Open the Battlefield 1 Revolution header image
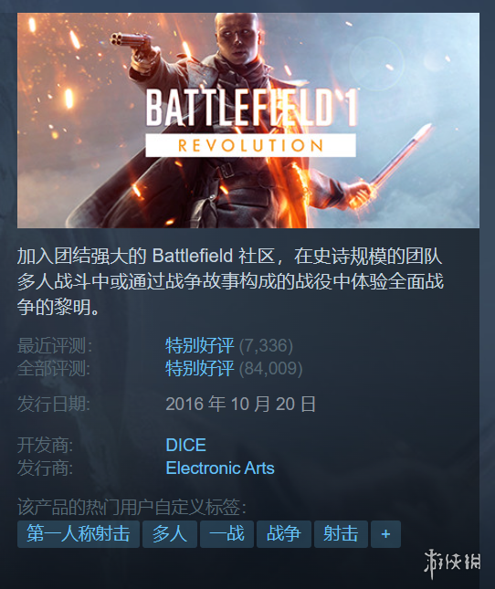The image size is (495, 589). tap(248, 121)
